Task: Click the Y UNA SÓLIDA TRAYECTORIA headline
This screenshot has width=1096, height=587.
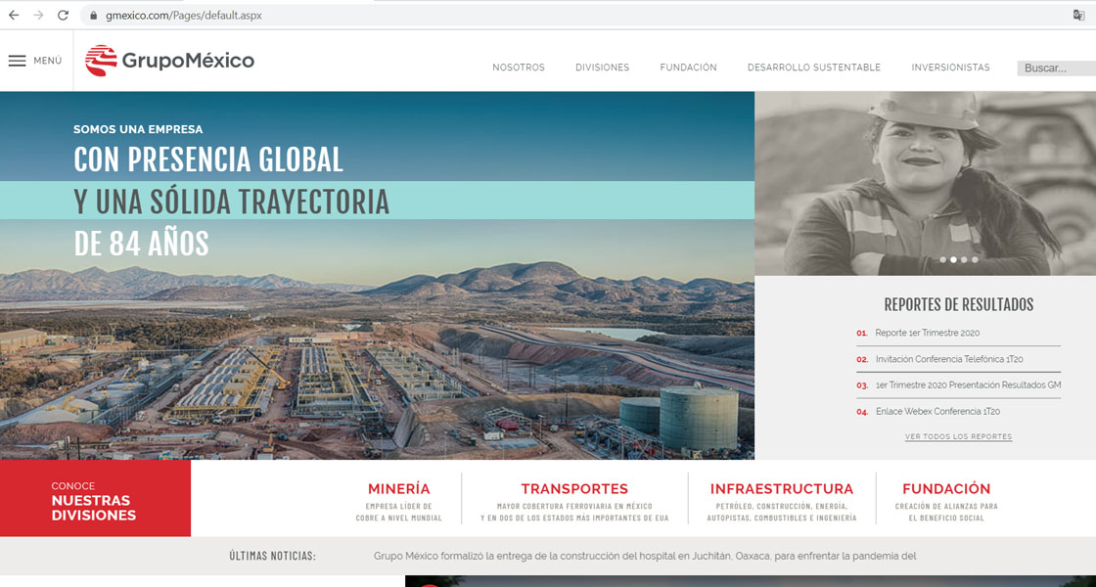Action: [x=231, y=202]
